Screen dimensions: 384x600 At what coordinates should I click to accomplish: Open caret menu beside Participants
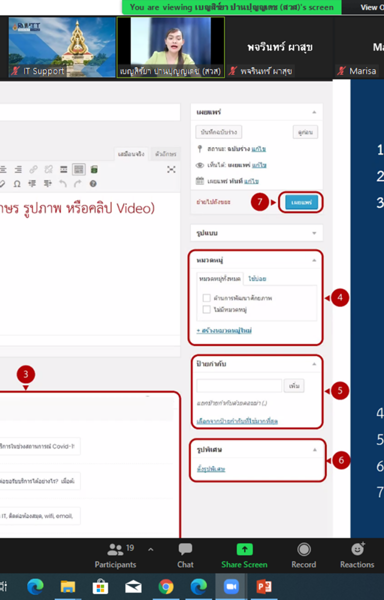pos(150,549)
